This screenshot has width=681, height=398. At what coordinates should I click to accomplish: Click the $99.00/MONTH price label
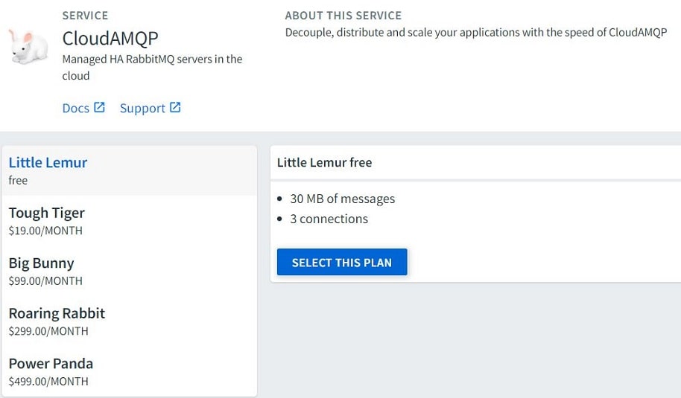(x=45, y=281)
